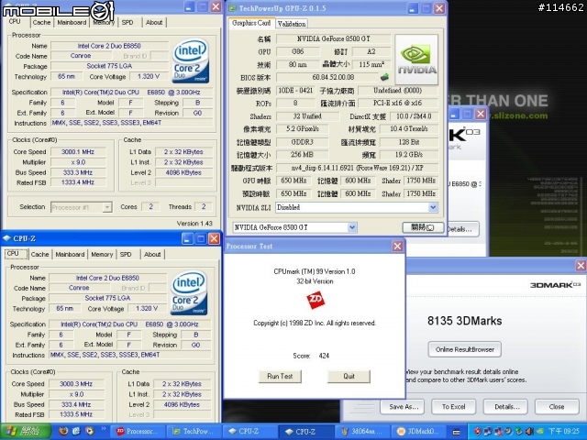Click the GPU-Z close (關閉) button

click(423, 227)
